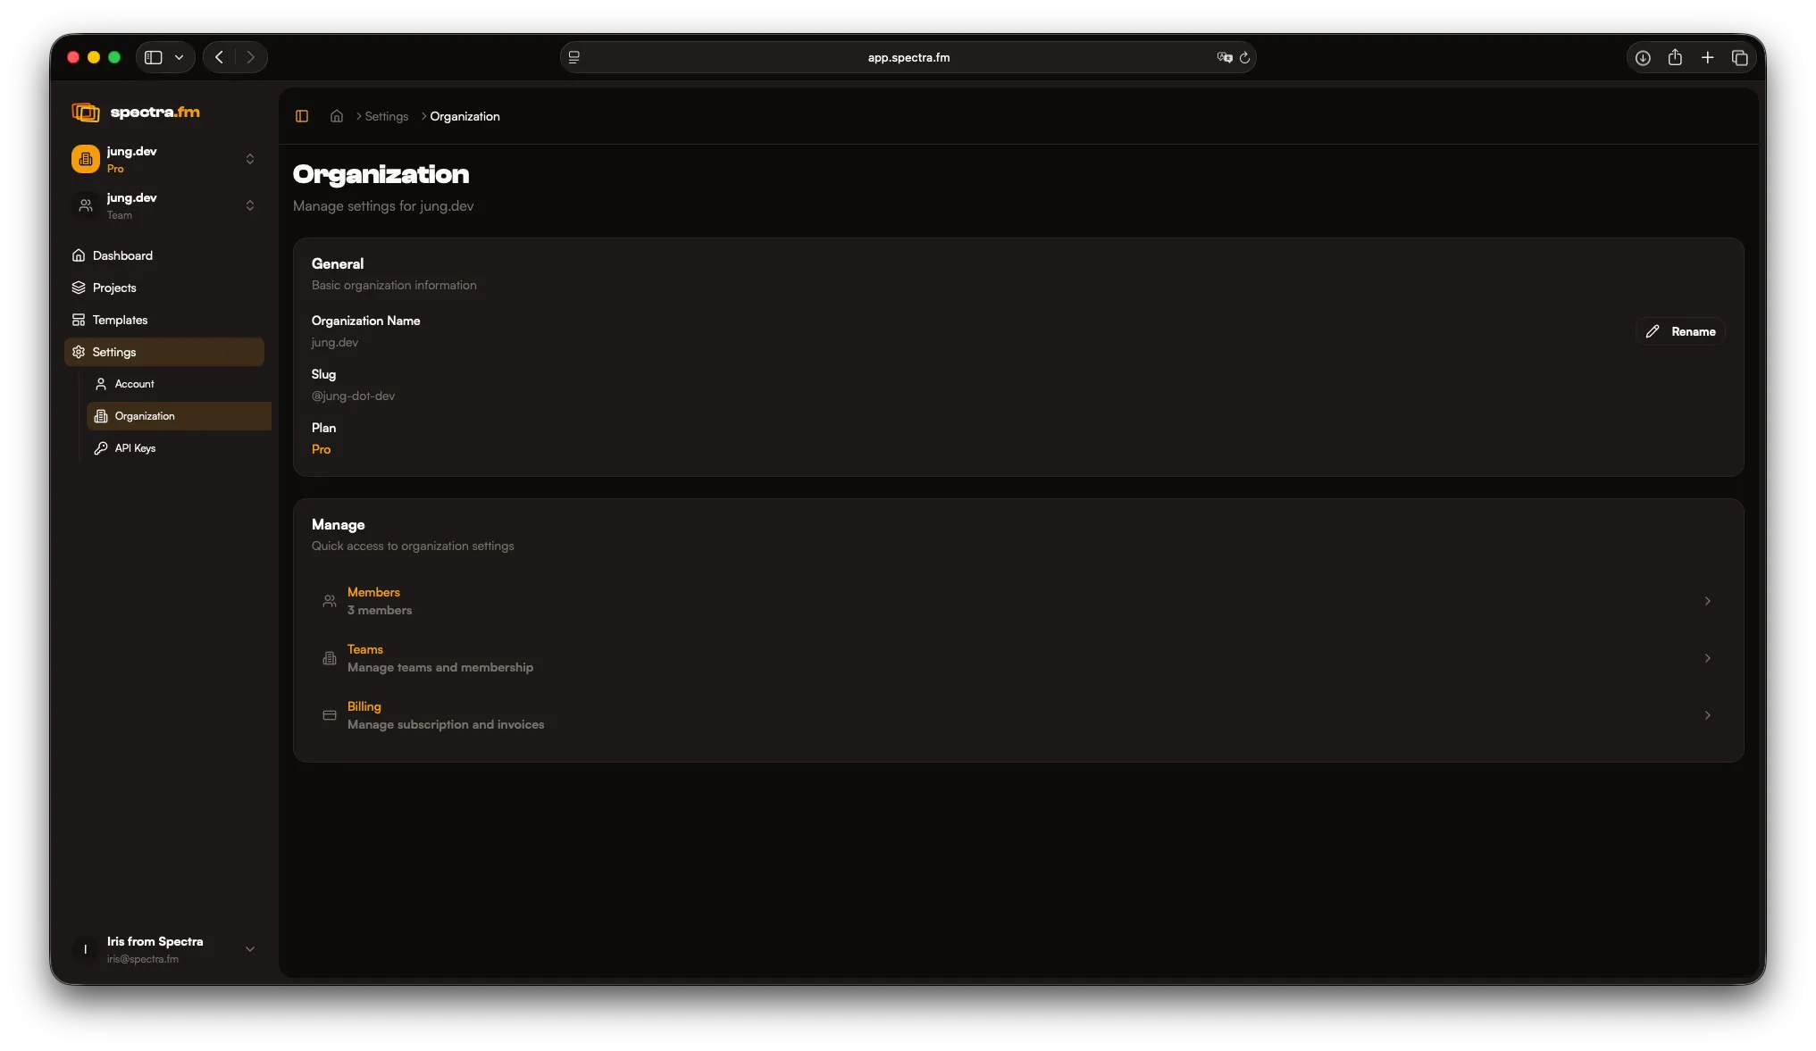The height and width of the screenshot is (1051, 1816).
Task: Expand the jung.dev Pro organization switcher
Action: [x=249, y=159]
